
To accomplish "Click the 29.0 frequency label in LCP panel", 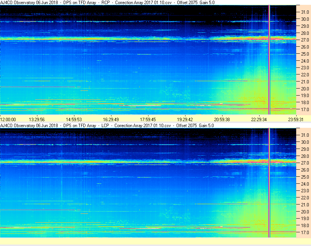I will (x=305, y=149).
